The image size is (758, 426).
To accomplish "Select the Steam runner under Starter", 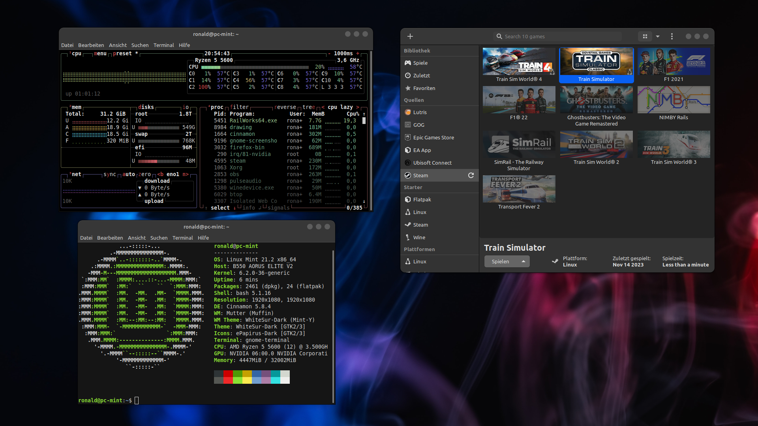I will (x=440, y=225).
